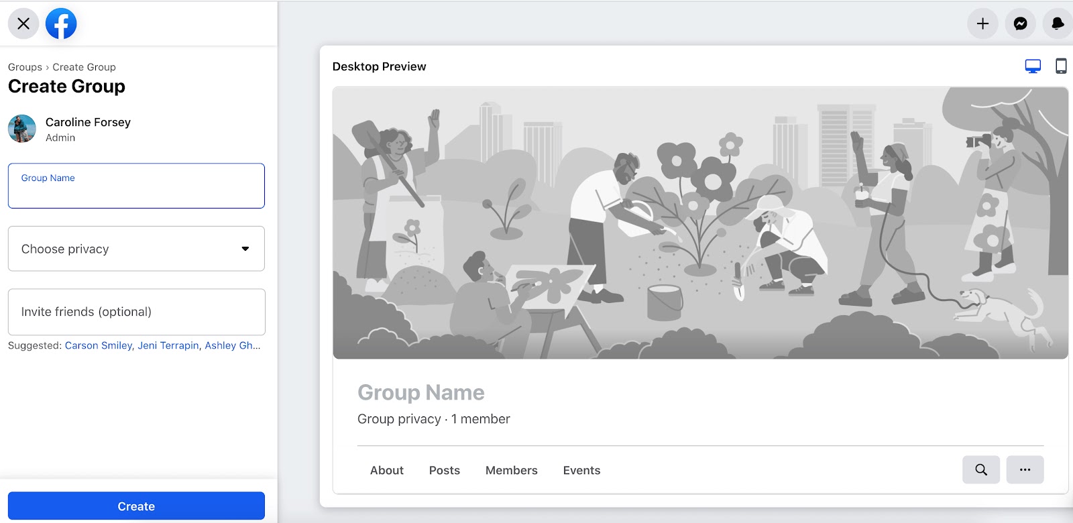The height and width of the screenshot is (523, 1073).
Task: Click suggested friend Carson Smiley link
Action: (99, 345)
